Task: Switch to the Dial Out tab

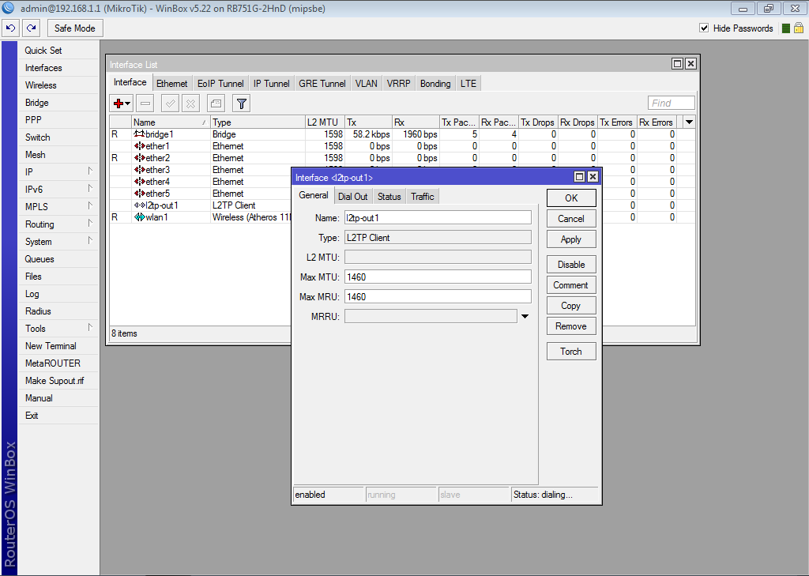Action: click(353, 197)
